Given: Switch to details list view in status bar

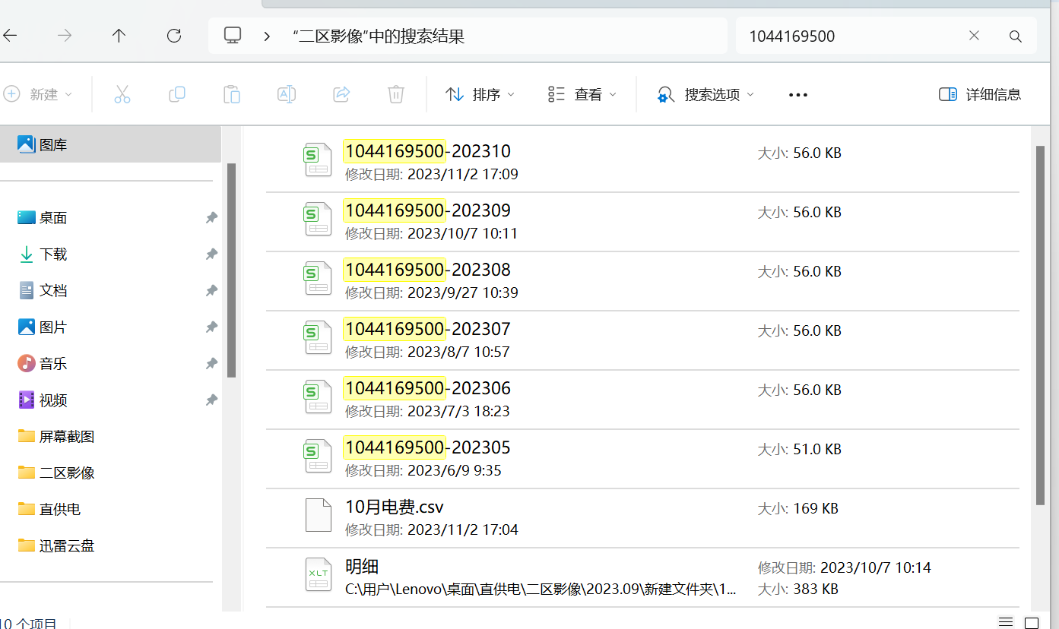Looking at the screenshot, I should (1006, 622).
